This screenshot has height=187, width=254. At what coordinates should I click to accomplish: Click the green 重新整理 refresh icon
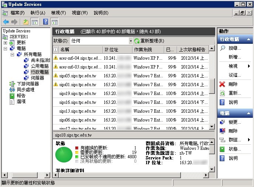pos(137,41)
